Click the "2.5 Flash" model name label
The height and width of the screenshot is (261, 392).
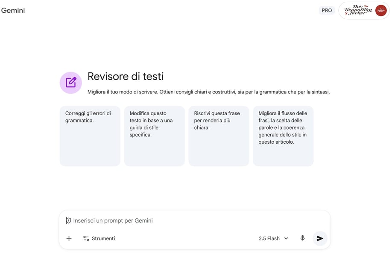coord(270,238)
